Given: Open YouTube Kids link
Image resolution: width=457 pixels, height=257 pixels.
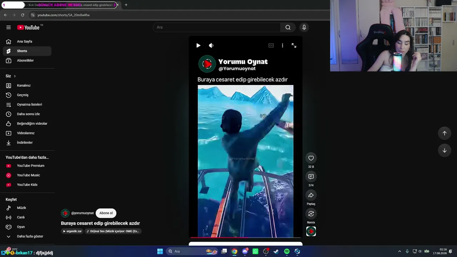Looking at the screenshot, I should tap(27, 185).
